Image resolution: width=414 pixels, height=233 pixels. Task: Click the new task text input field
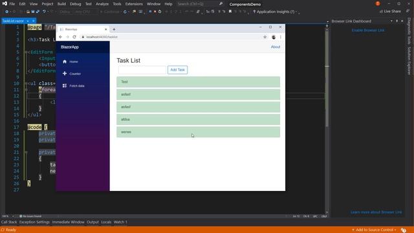pyautogui.click(x=142, y=70)
